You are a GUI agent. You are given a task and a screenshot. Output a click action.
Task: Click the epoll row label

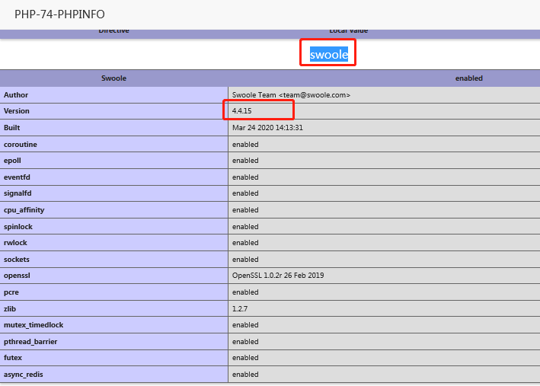[12, 161]
